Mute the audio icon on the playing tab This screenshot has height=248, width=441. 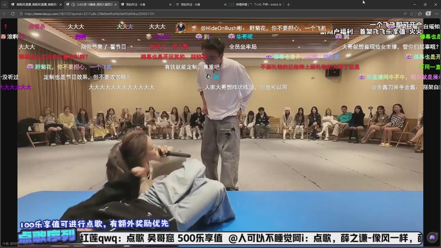click(73, 4)
